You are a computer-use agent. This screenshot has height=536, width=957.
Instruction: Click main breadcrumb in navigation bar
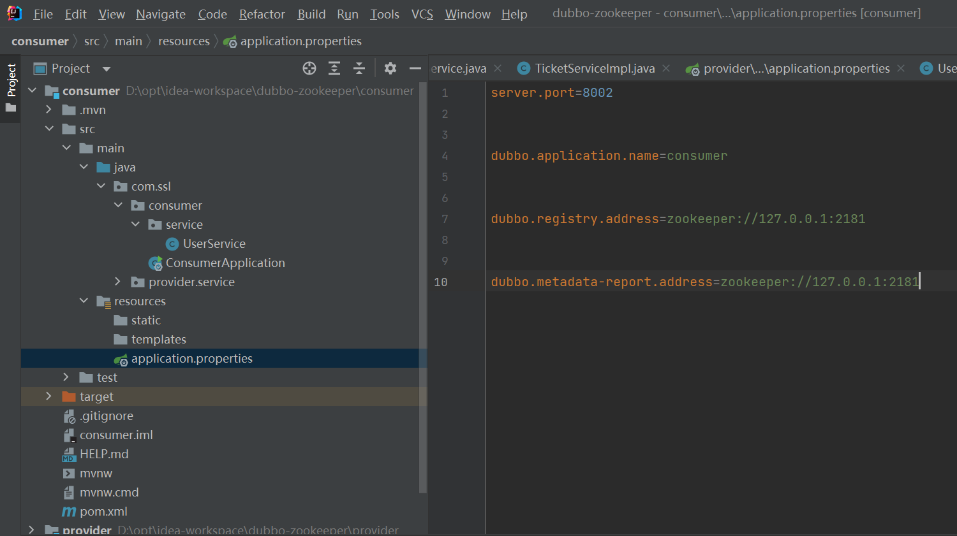click(128, 41)
